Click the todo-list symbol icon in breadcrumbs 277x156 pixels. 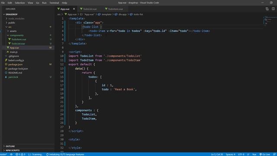coord(131,14)
